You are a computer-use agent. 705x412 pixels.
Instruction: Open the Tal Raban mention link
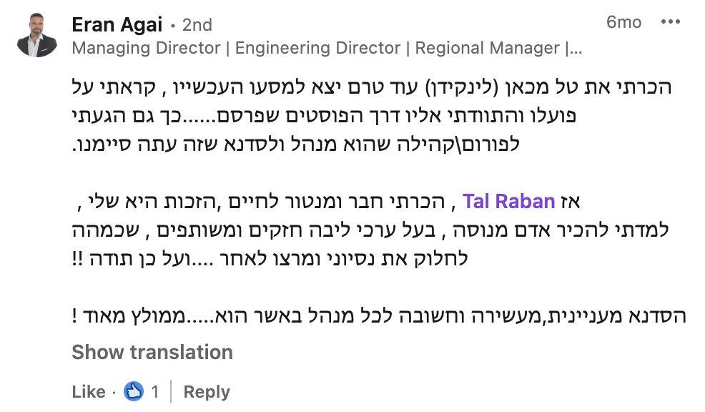click(509, 202)
